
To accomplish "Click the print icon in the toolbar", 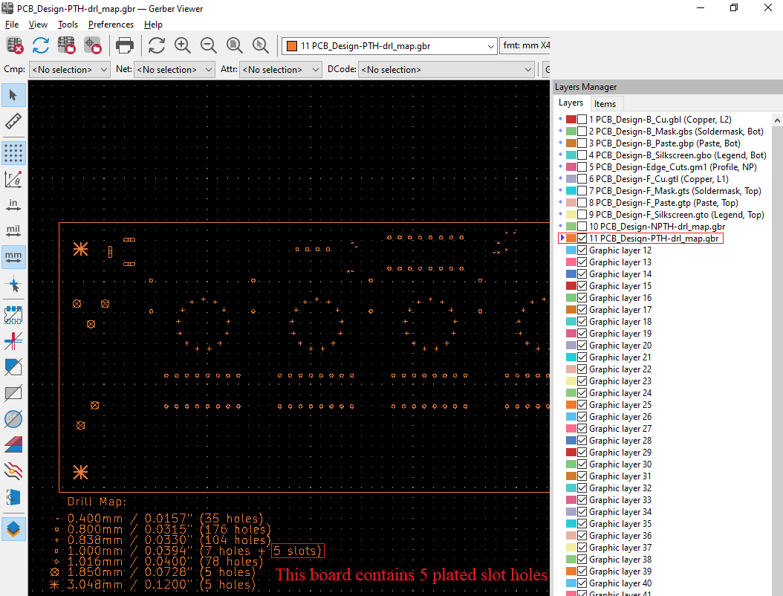I will [x=124, y=45].
